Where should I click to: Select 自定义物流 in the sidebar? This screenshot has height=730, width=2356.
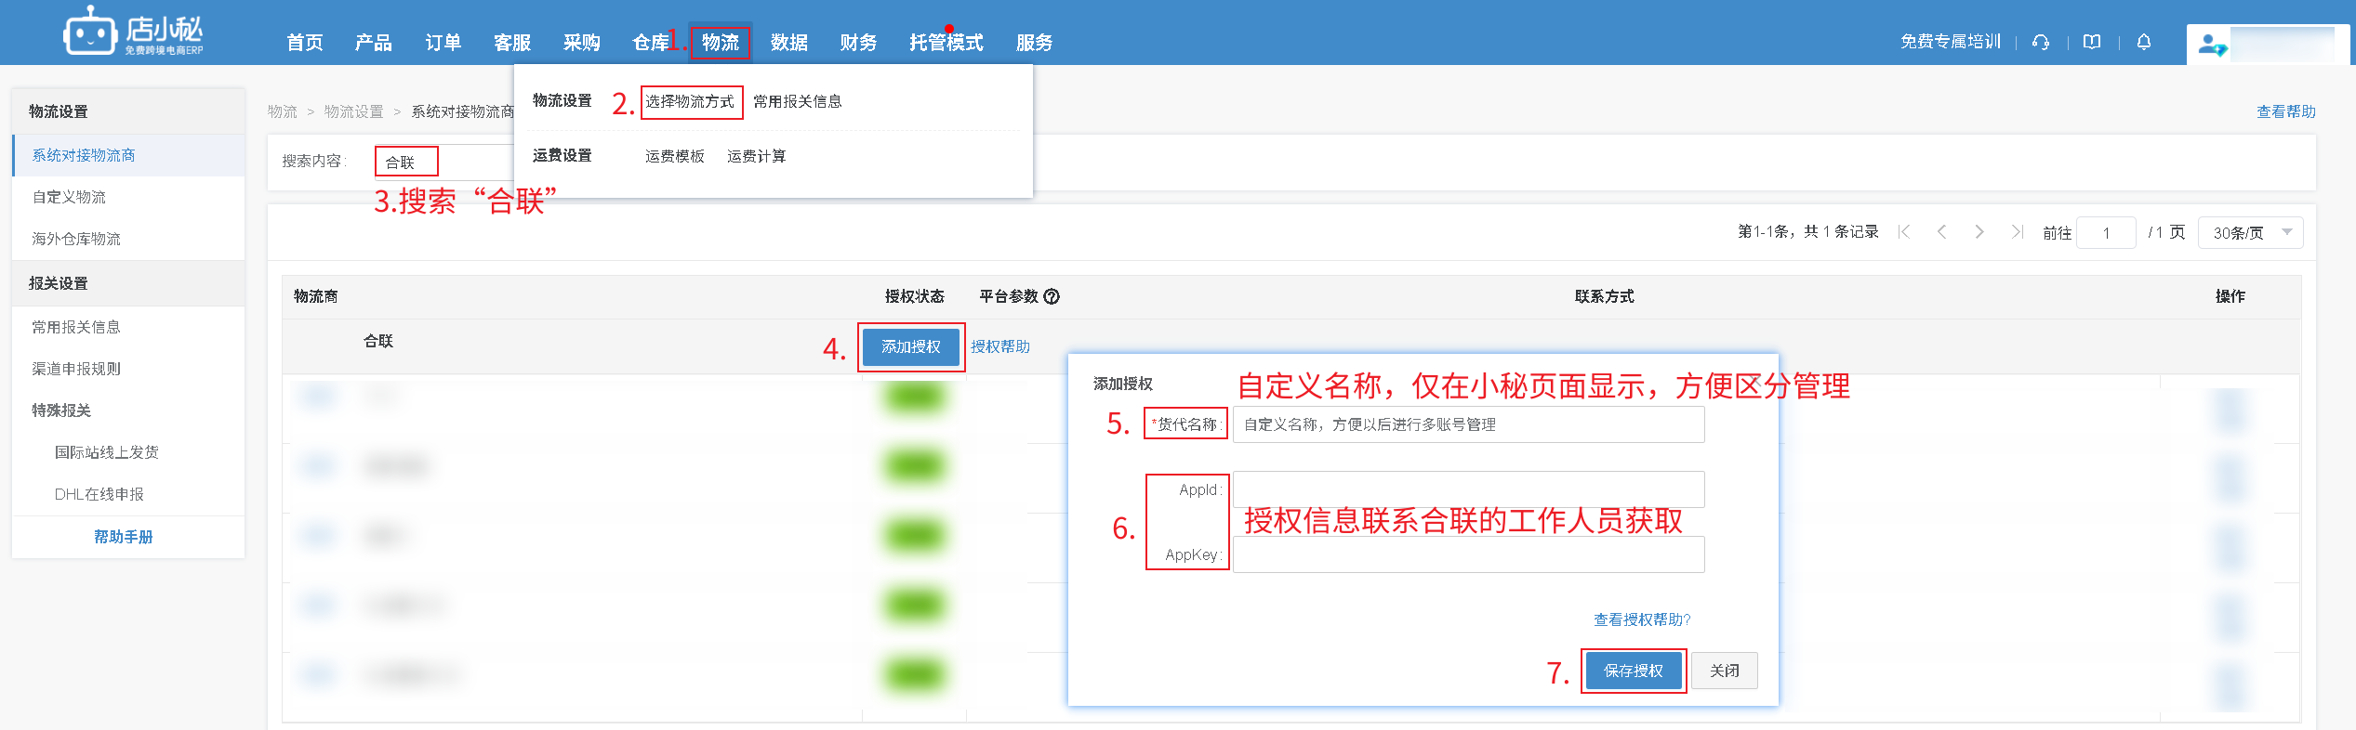69,197
